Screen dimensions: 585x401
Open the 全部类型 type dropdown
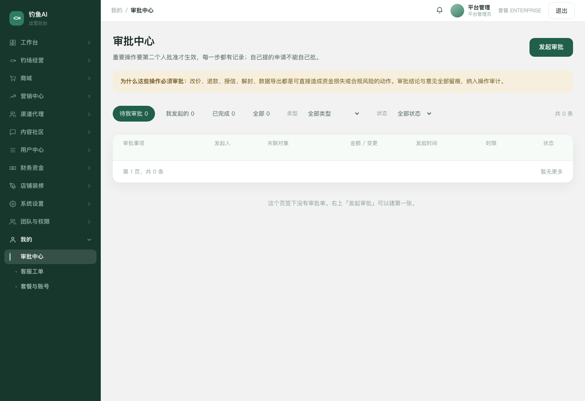click(x=334, y=113)
